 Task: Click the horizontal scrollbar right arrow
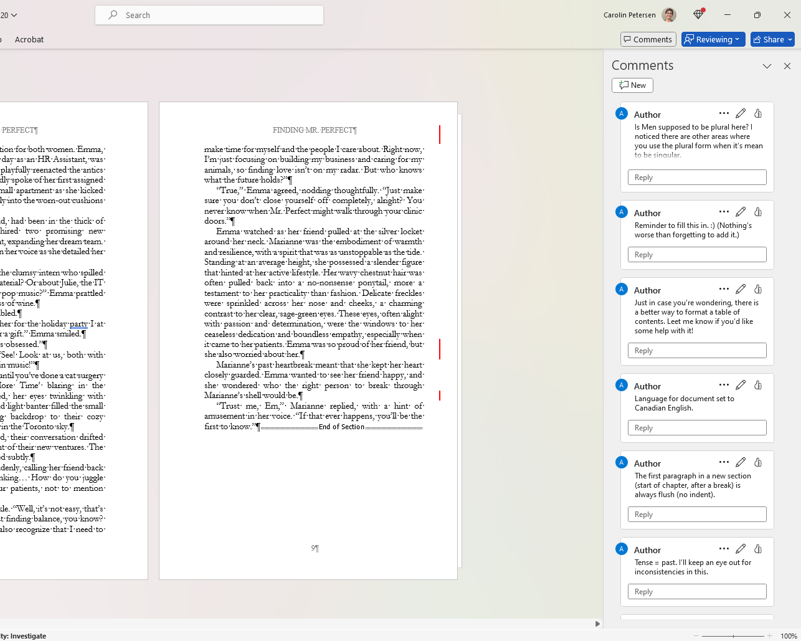click(x=597, y=624)
